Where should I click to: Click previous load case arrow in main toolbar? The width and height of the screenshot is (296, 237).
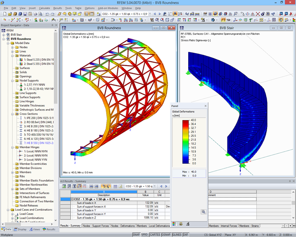(x=155, y=14)
